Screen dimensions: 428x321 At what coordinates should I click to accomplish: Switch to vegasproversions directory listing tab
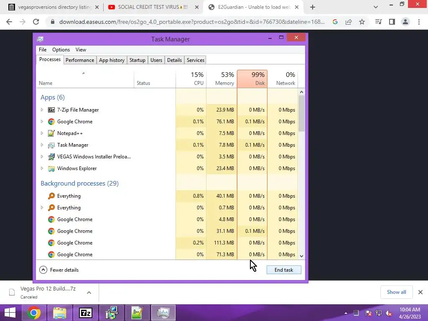[x=53, y=7]
